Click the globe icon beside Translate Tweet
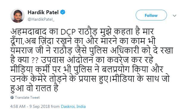 pos(12,98)
